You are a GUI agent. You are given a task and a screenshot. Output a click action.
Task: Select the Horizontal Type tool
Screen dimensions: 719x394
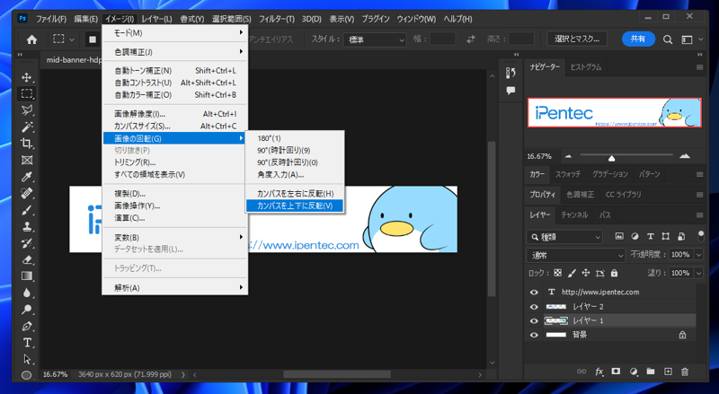pyautogui.click(x=27, y=343)
